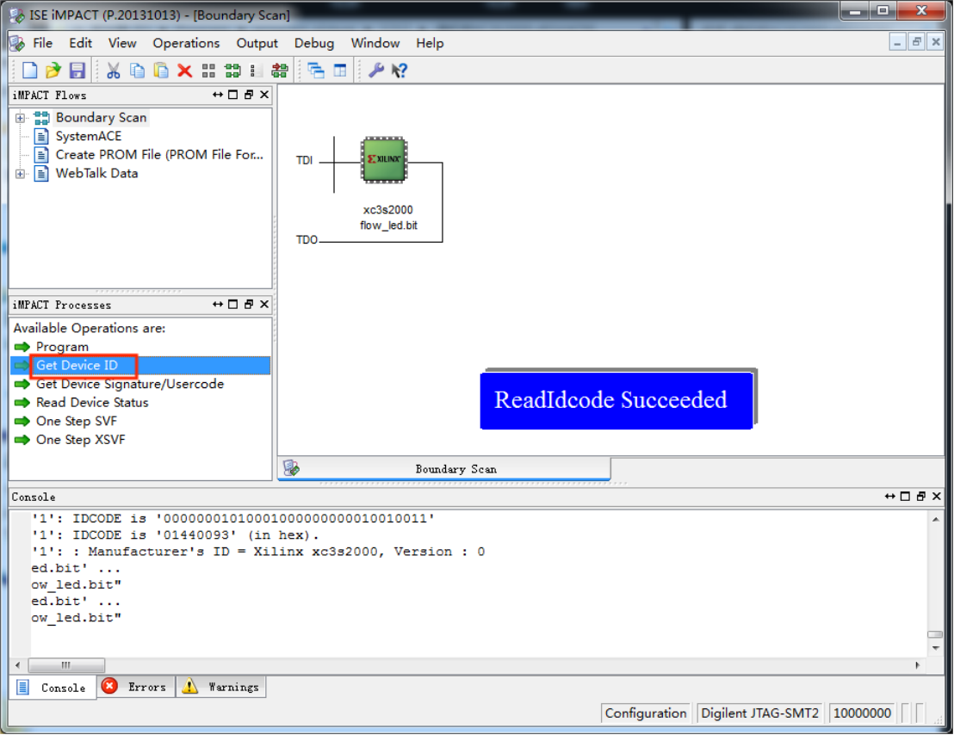The width and height of the screenshot is (954, 735).
Task: Float the iMPACT Flows panel
Action: coord(249,95)
